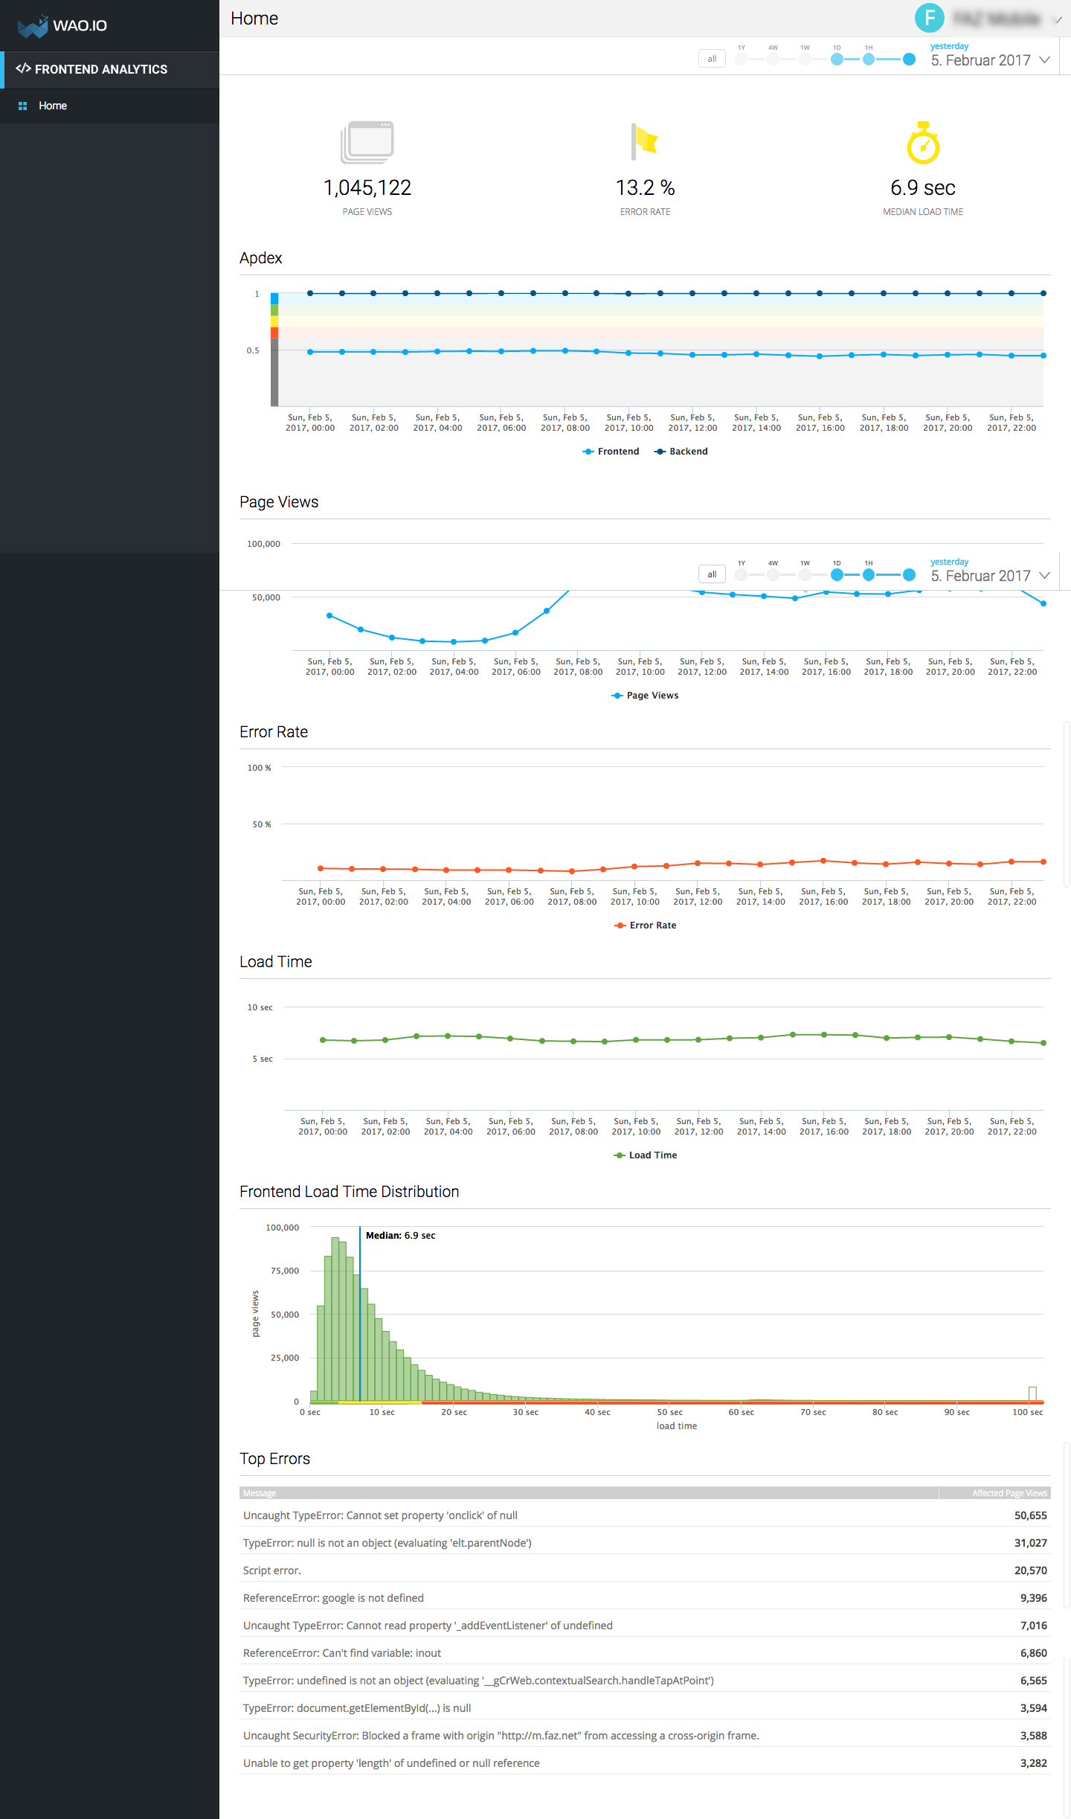Click the last slider dot in top header range
The image size is (1071, 1819).
[909, 60]
